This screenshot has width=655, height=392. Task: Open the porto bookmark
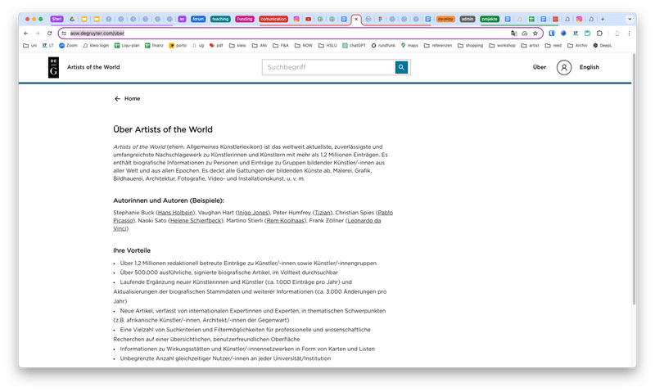pos(178,45)
